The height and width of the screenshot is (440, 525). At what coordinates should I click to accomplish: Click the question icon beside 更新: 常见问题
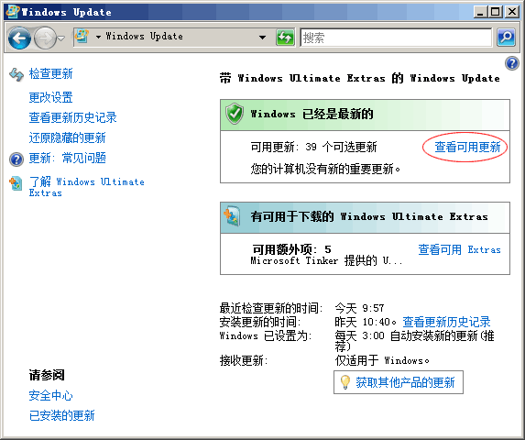click(16, 159)
